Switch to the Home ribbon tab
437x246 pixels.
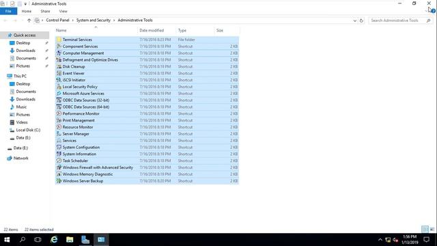point(27,11)
